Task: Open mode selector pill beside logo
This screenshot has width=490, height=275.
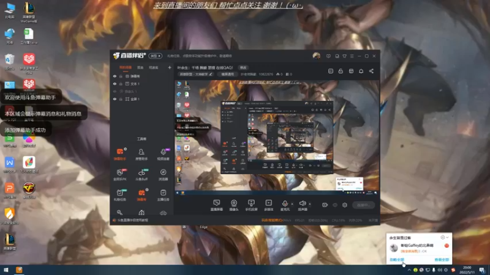Action: [156, 56]
